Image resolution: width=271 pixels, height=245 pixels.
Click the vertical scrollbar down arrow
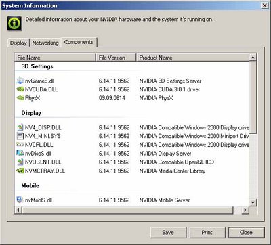click(253, 202)
